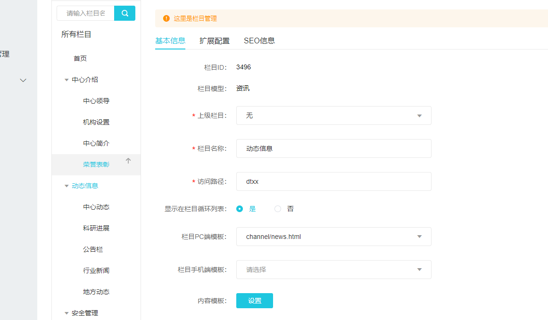The height and width of the screenshot is (320, 548).
Task: Open the 栏目PC端模板 dropdown
Action: point(333,237)
